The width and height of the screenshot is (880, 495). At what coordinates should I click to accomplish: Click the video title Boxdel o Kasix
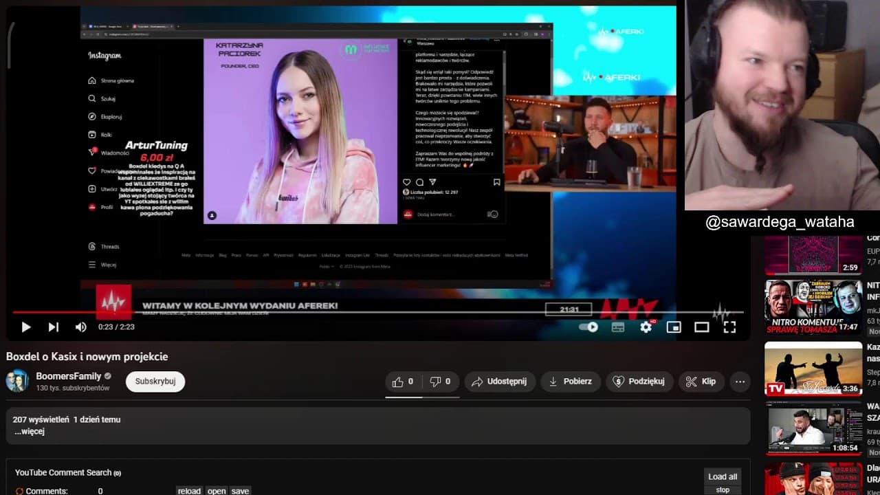[x=87, y=356]
